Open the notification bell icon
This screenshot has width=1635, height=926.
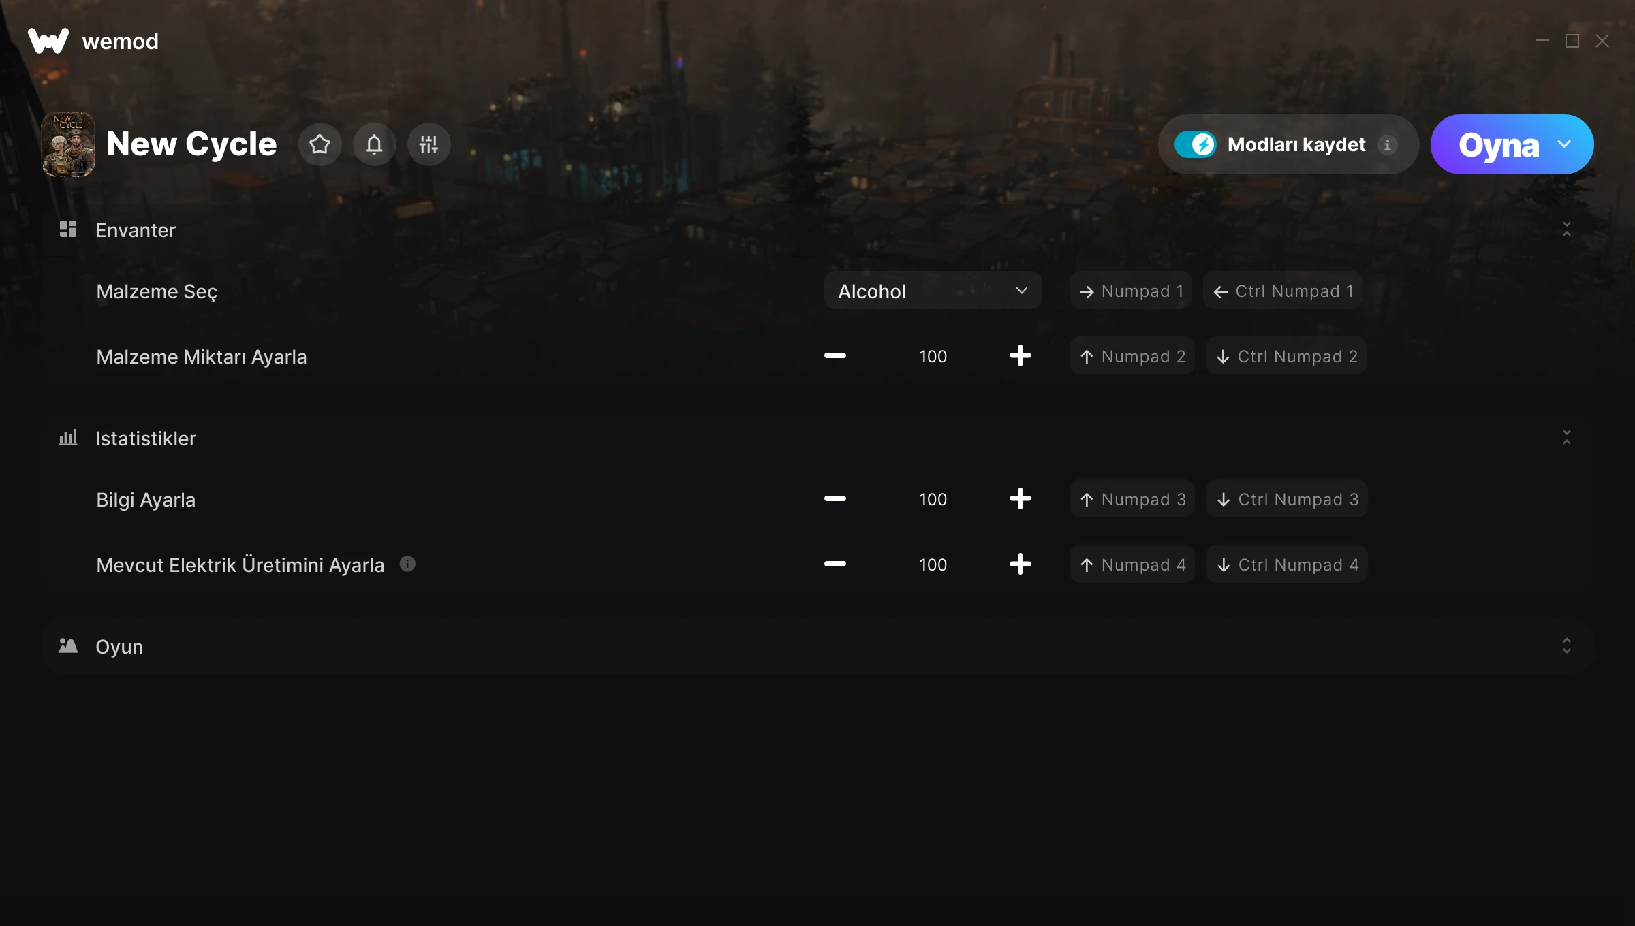374,144
